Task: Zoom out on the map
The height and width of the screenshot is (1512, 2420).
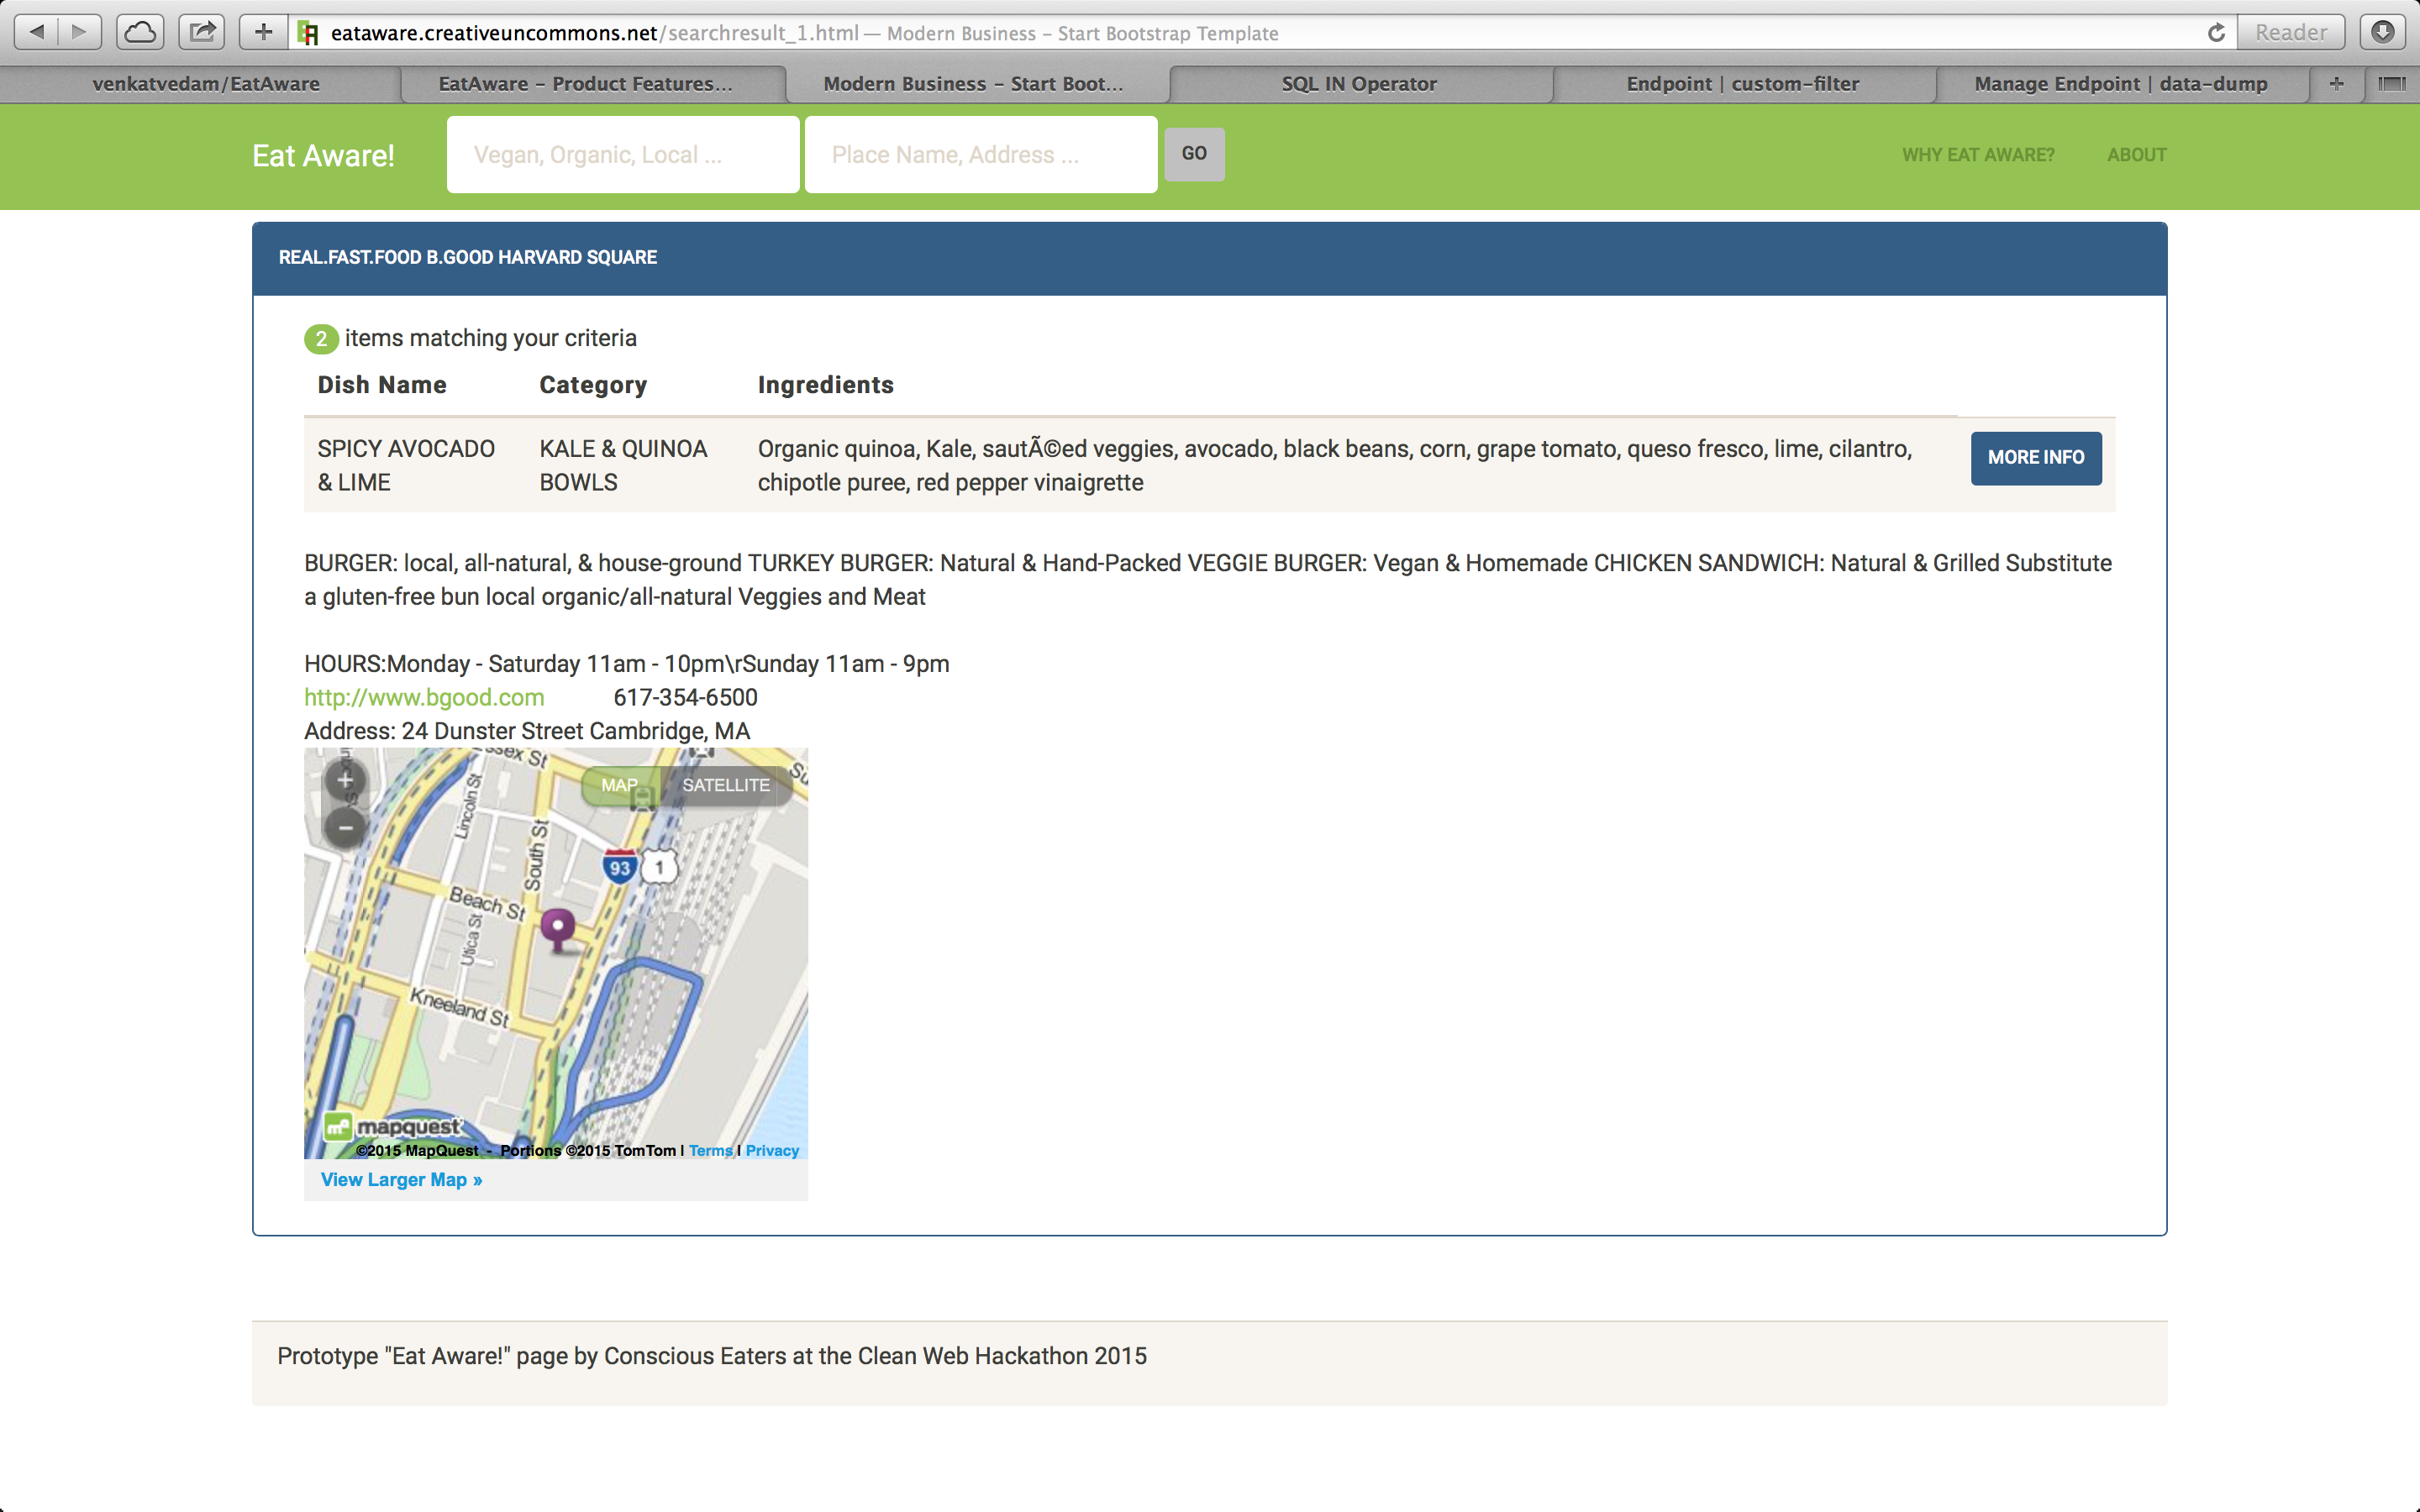Action: point(346,828)
